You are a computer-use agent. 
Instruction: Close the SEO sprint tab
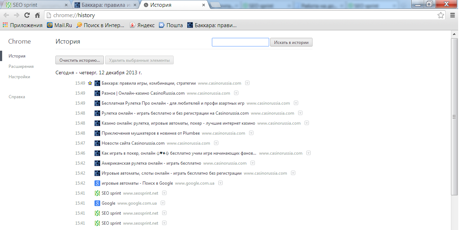click(66, 5)
